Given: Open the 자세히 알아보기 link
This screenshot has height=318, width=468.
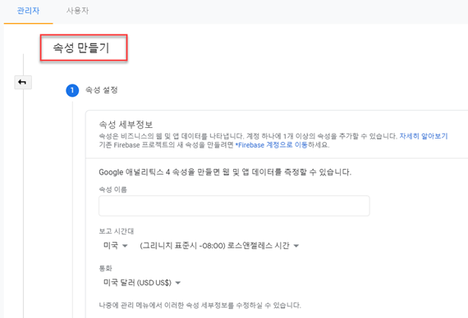Looking at the screenshot, I should click(424, 136).
